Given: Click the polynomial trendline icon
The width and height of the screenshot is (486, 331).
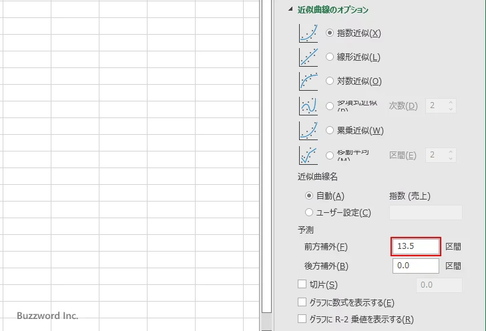Looking at the screenshot, I should tap(308, 105).
